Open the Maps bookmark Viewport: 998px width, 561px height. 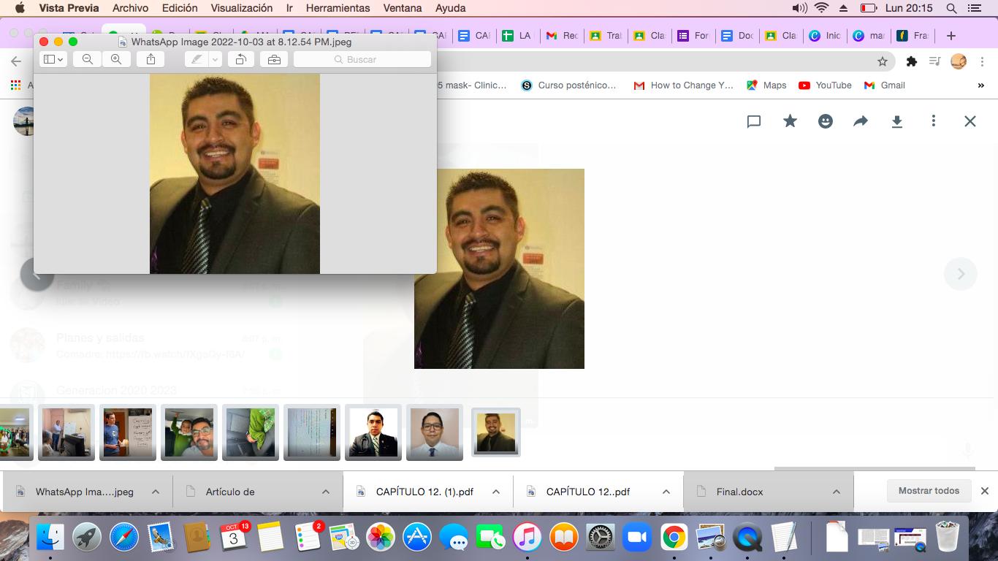(766, 85)
